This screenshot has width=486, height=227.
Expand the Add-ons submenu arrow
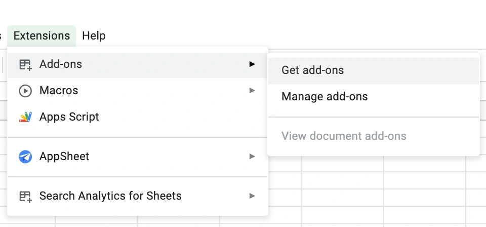(252, 64)
